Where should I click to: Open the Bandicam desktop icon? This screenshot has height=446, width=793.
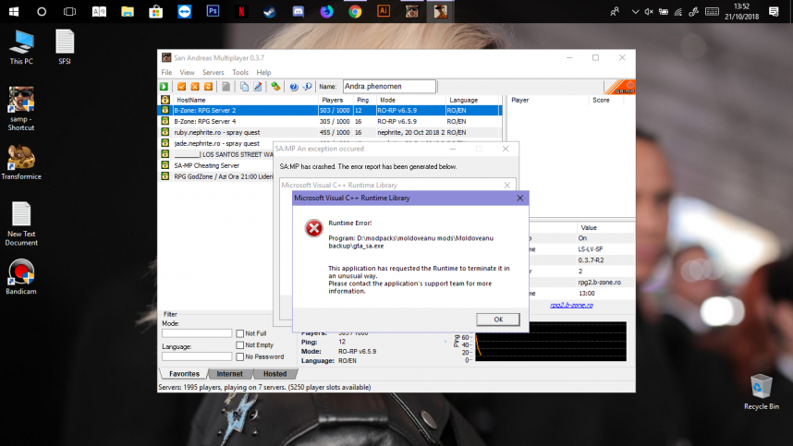[20, 277]
